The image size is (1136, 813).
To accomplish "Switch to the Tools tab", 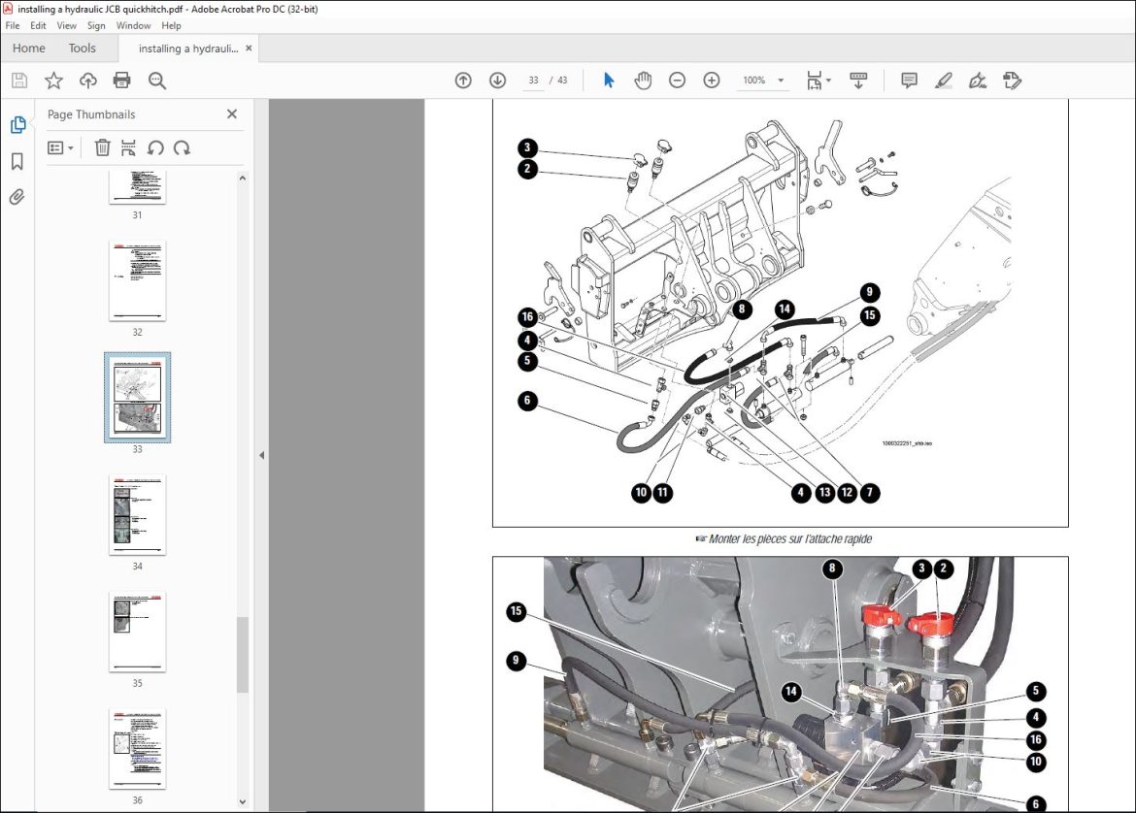I will (x=82, y=48).
